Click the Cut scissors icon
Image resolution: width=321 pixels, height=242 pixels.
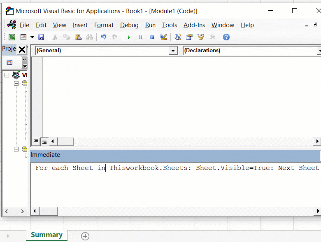[x=55, y=37]
